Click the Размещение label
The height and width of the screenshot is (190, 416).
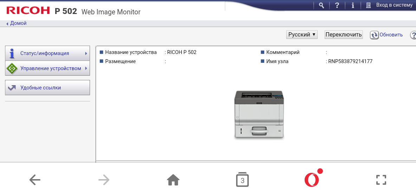coord(121,61)
